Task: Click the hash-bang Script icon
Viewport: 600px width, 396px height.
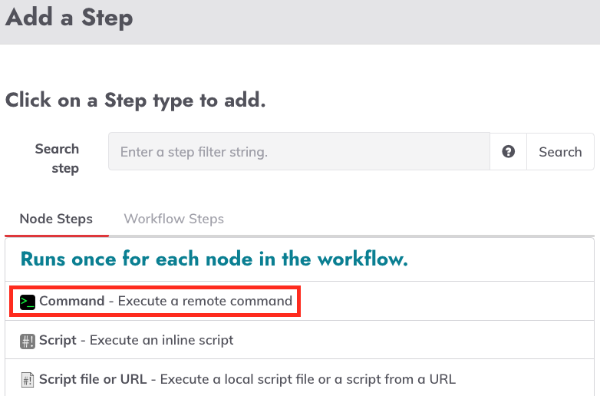Action: tap(28, 341)
